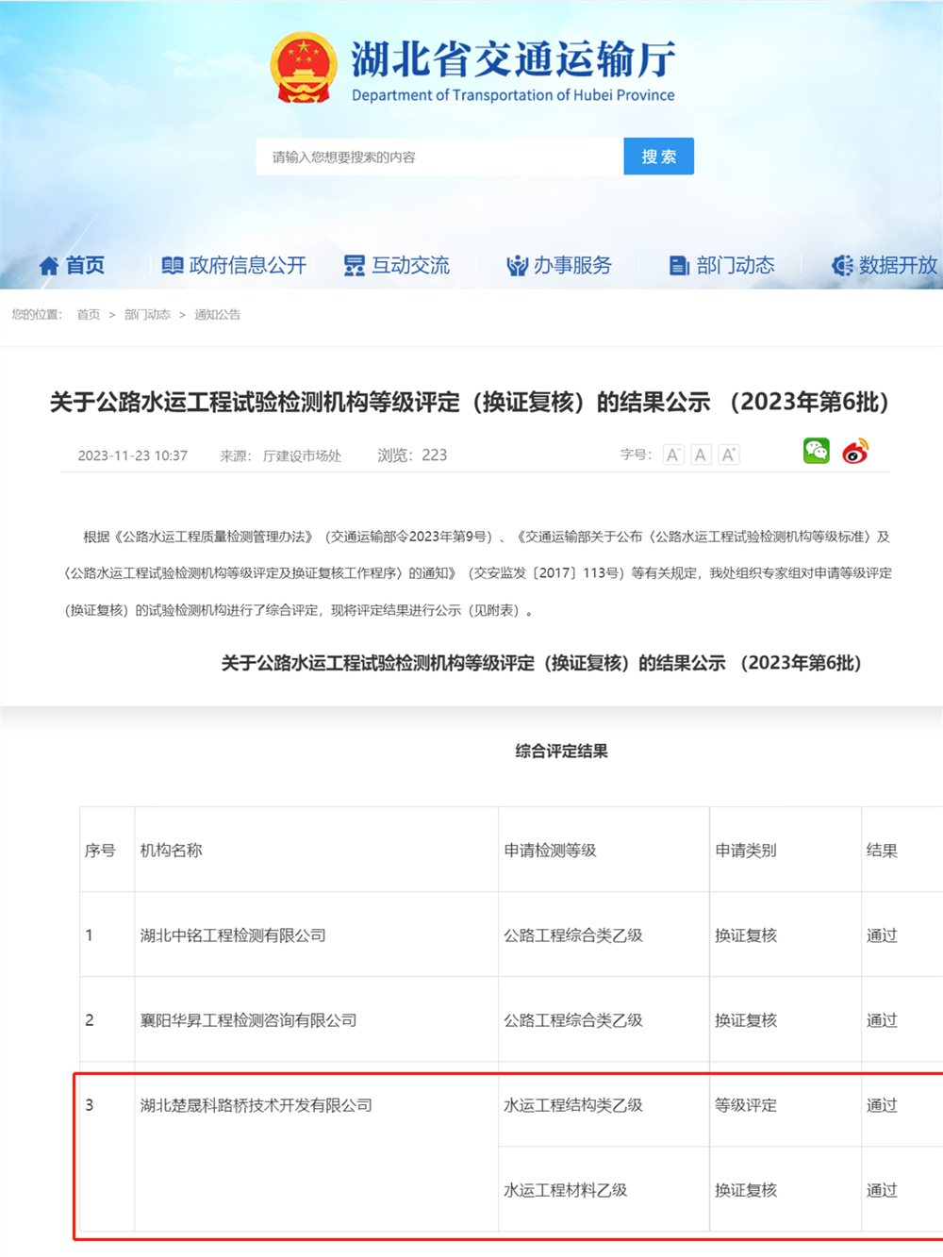Reset font size with middle A button

[x=701, y=455]
